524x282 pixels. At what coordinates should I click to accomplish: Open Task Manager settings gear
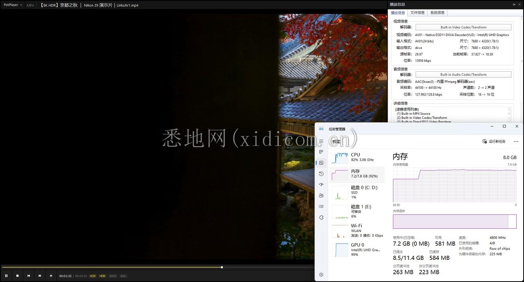(x=321, y=275)
